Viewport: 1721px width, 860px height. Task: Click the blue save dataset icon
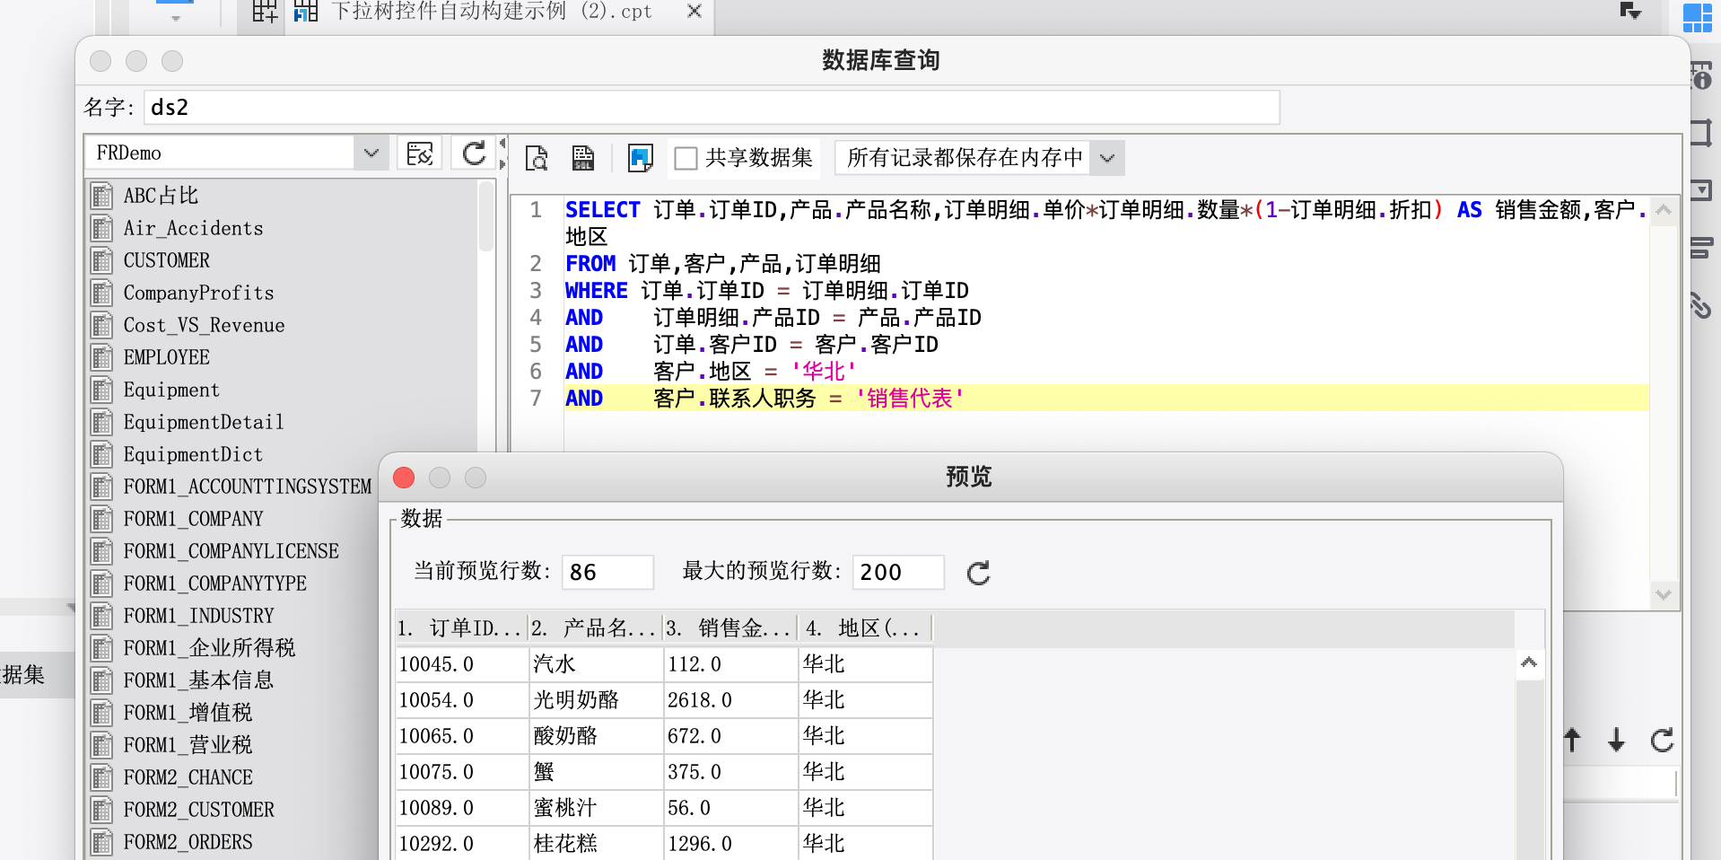[641, 158]
